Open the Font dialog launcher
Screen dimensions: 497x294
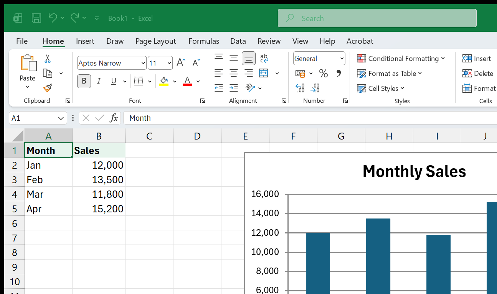(x=203, y=101)
